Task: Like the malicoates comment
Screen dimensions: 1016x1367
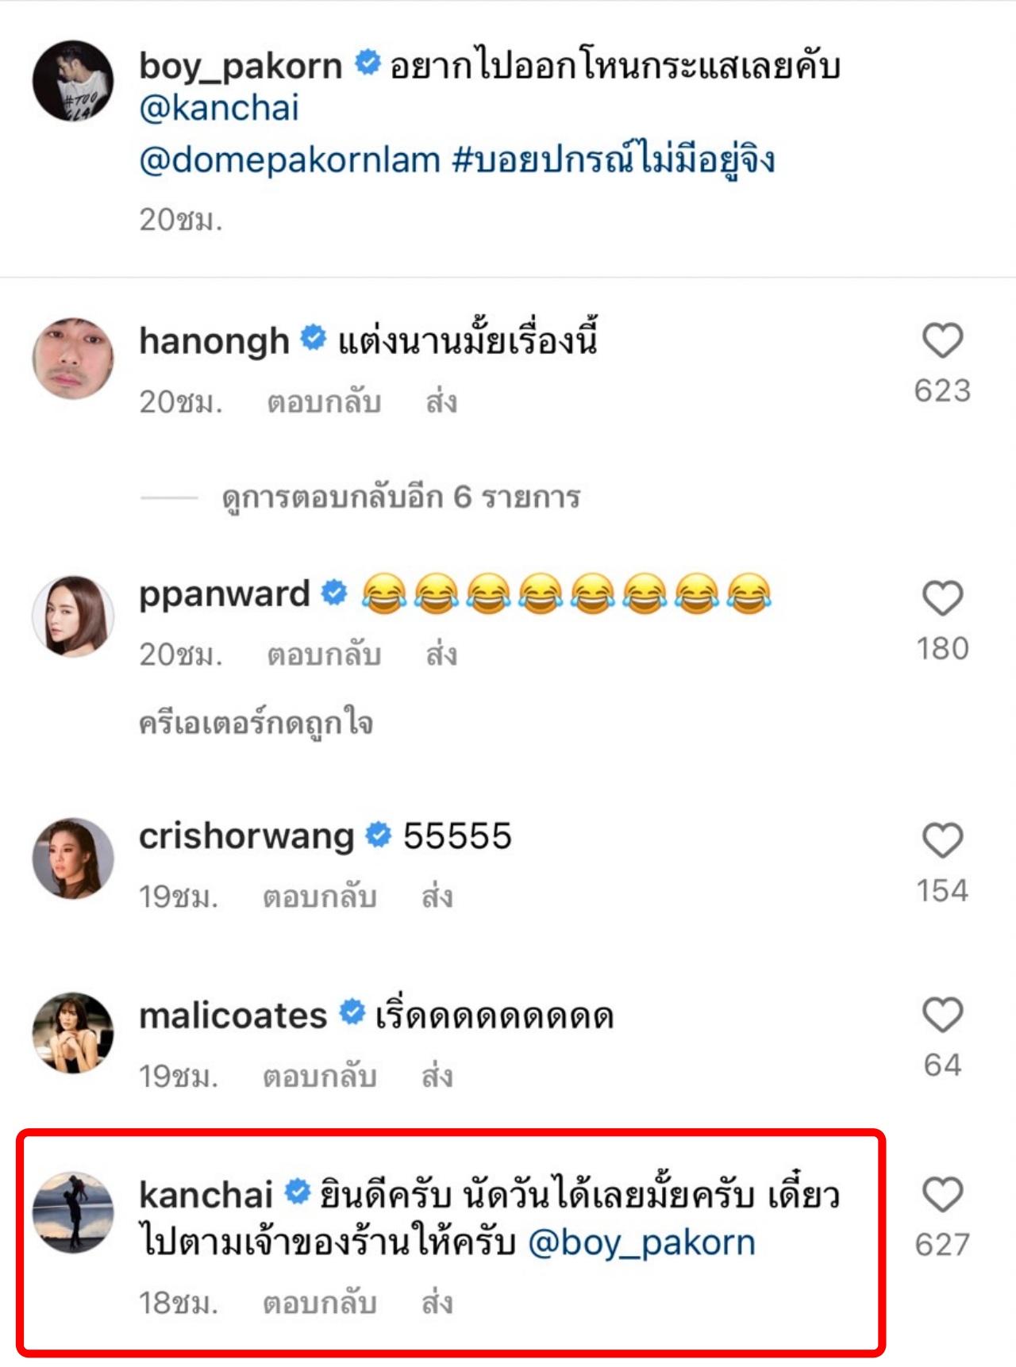Action: pyautogui.click(x=942, y=1015)
